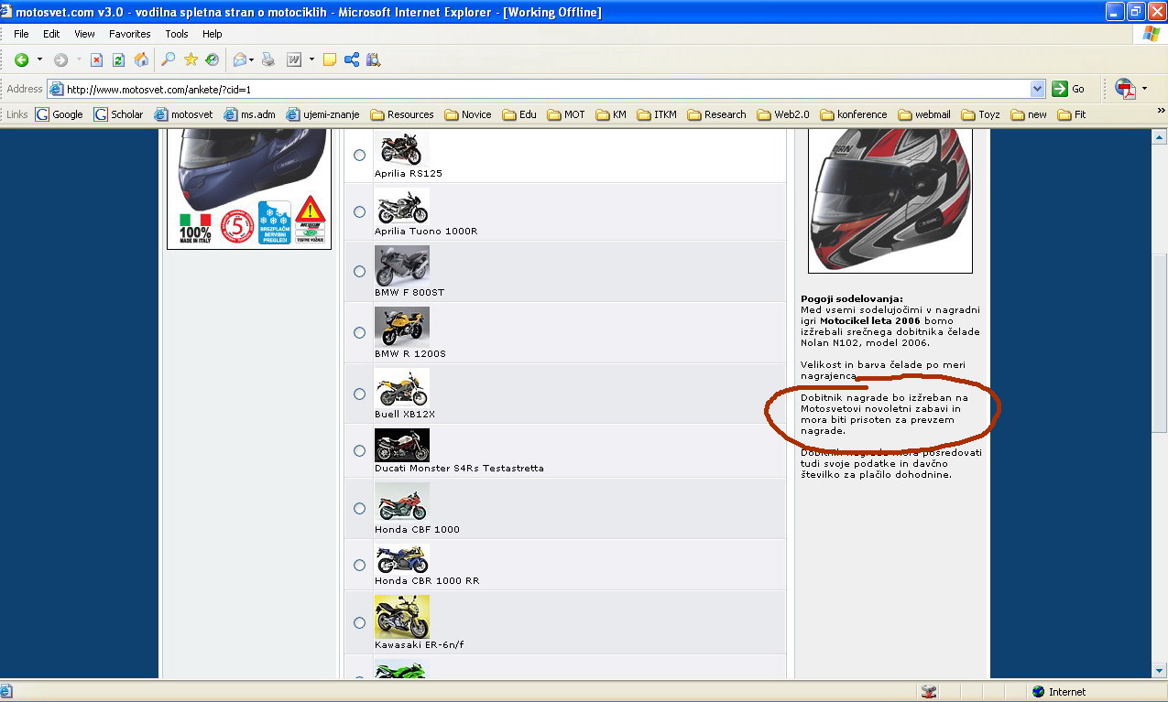The height and width of the screenshot is (702, 1168).
Task: Print the page with the printer icon
Action: tap(268, 60)
